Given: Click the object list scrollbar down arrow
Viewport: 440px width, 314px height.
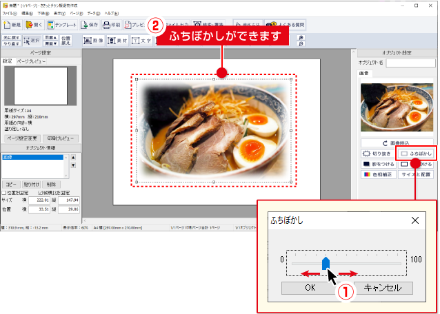Looking at the screenshot, I should coord(66,176).
